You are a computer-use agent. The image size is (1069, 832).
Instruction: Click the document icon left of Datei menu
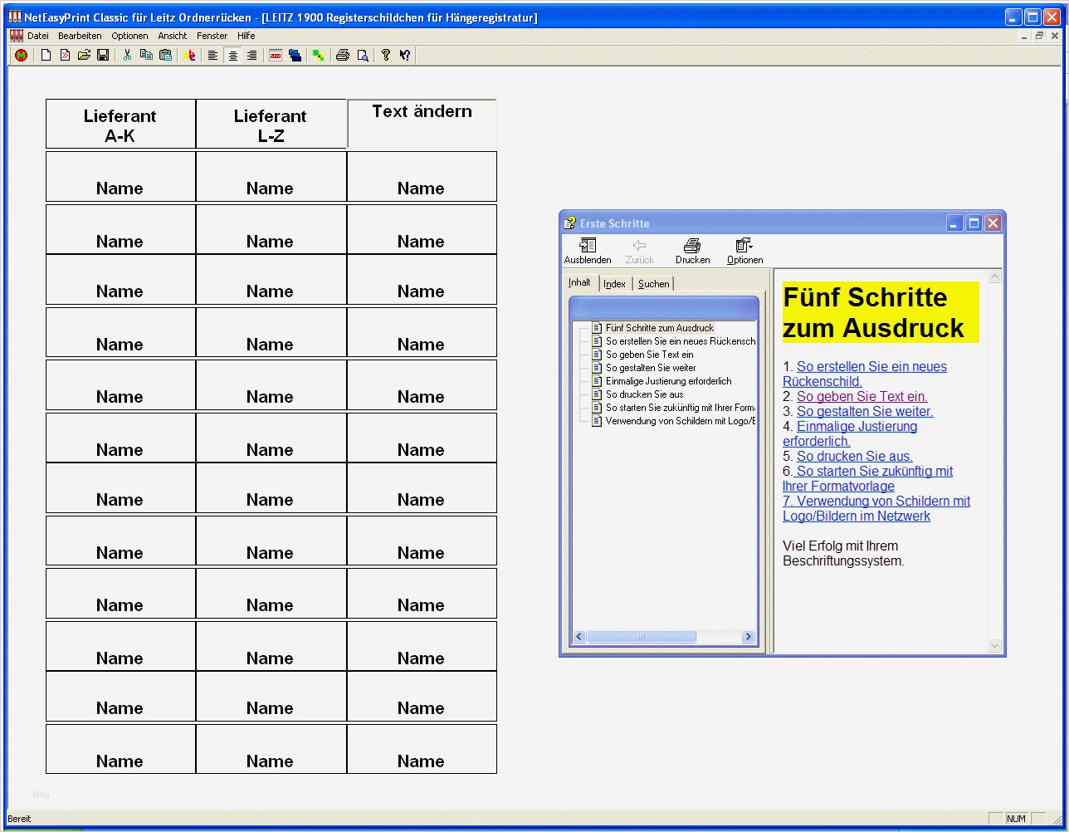point(17,36)
